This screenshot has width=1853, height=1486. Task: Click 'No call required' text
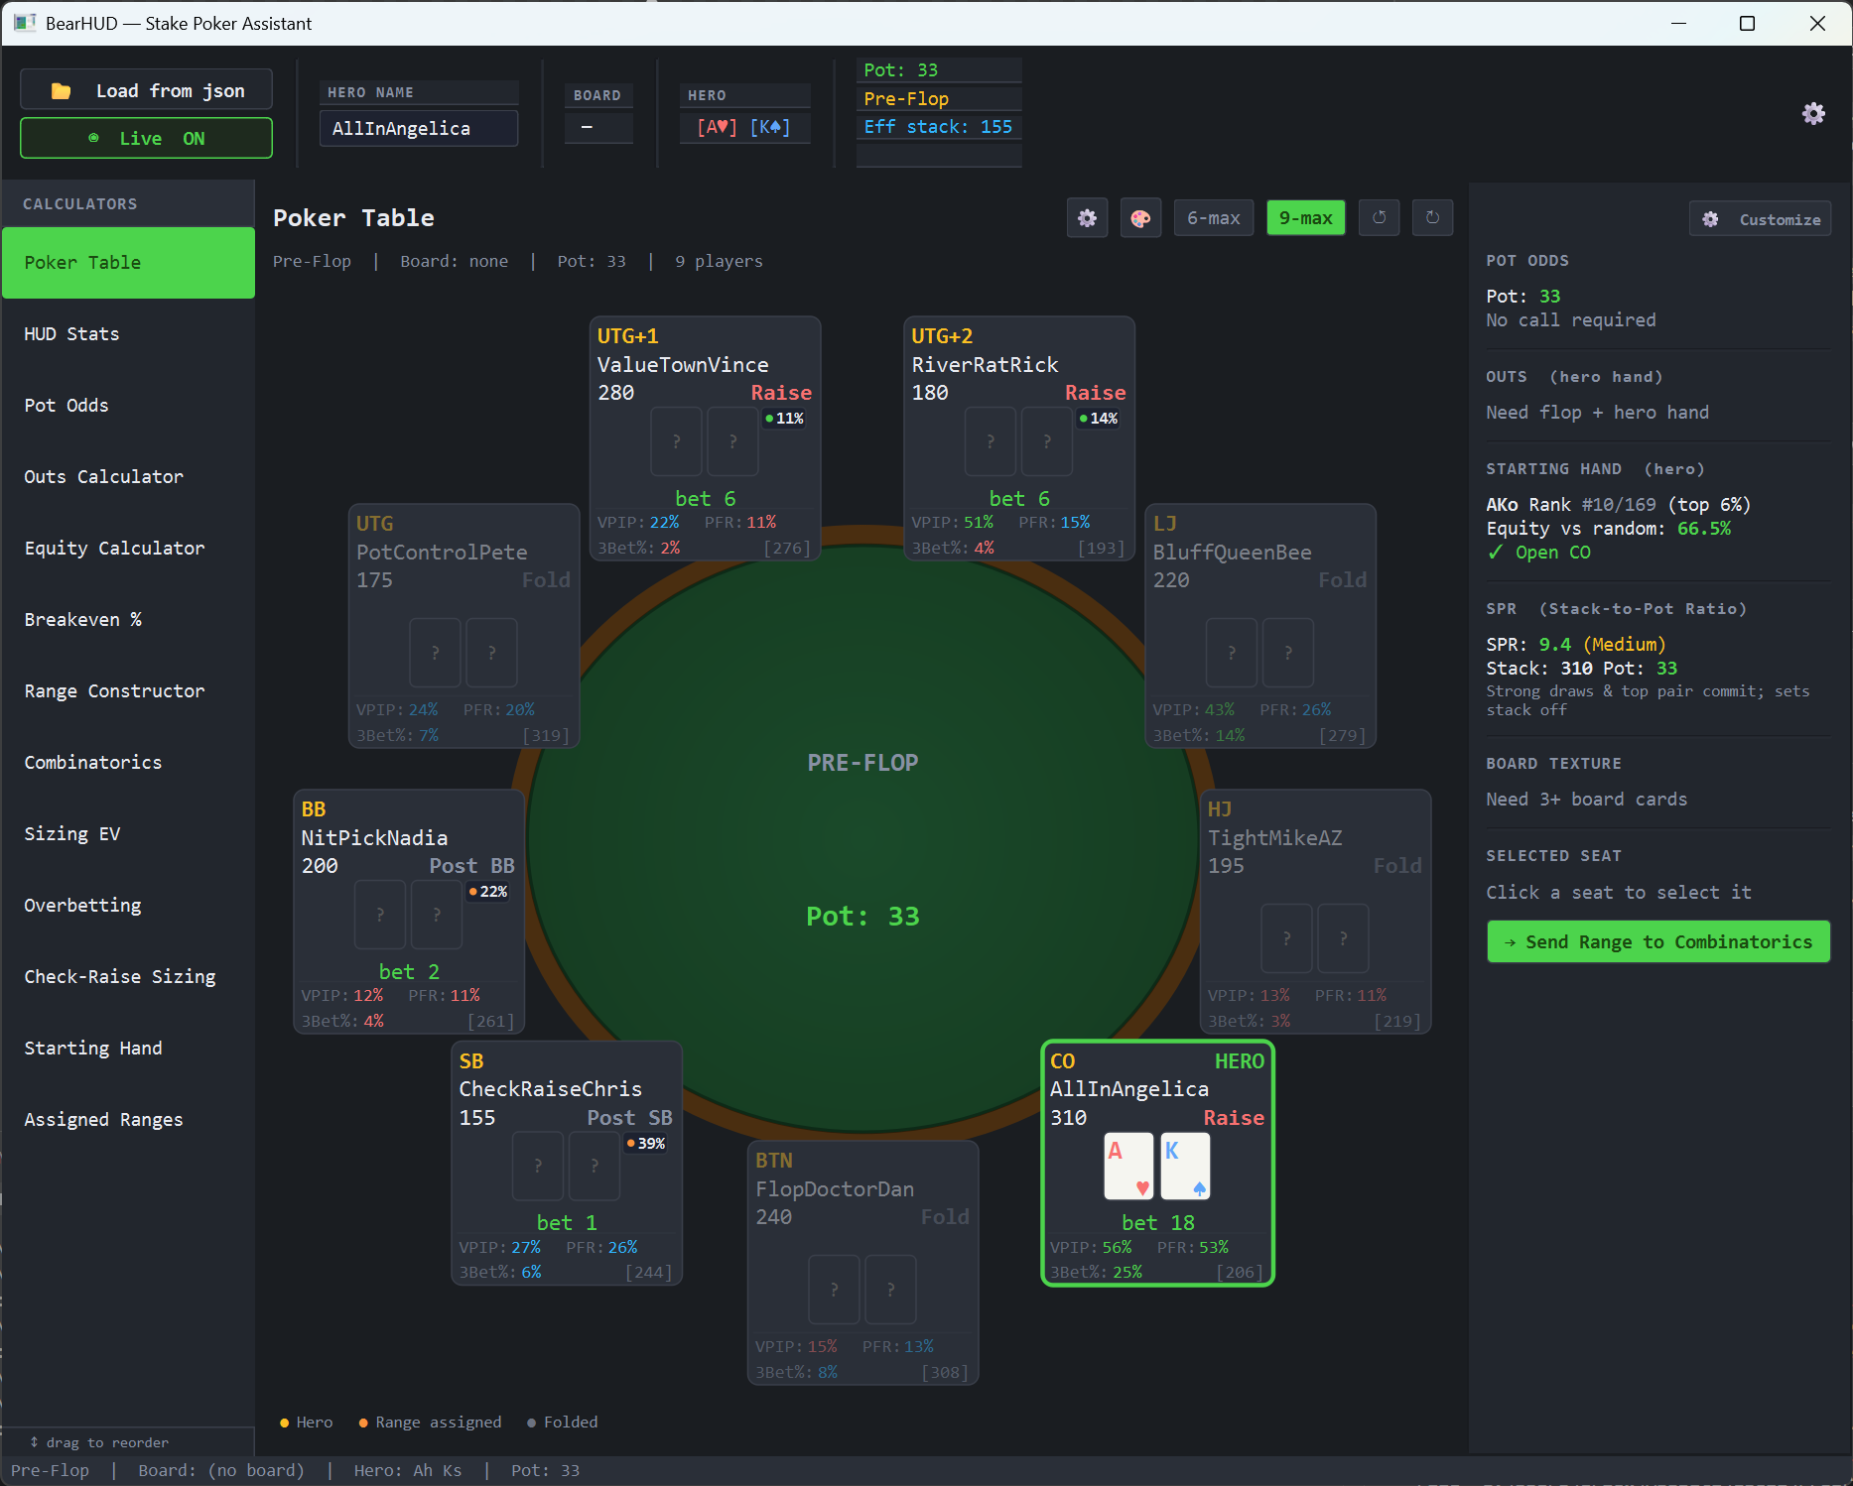[1571, 320]
